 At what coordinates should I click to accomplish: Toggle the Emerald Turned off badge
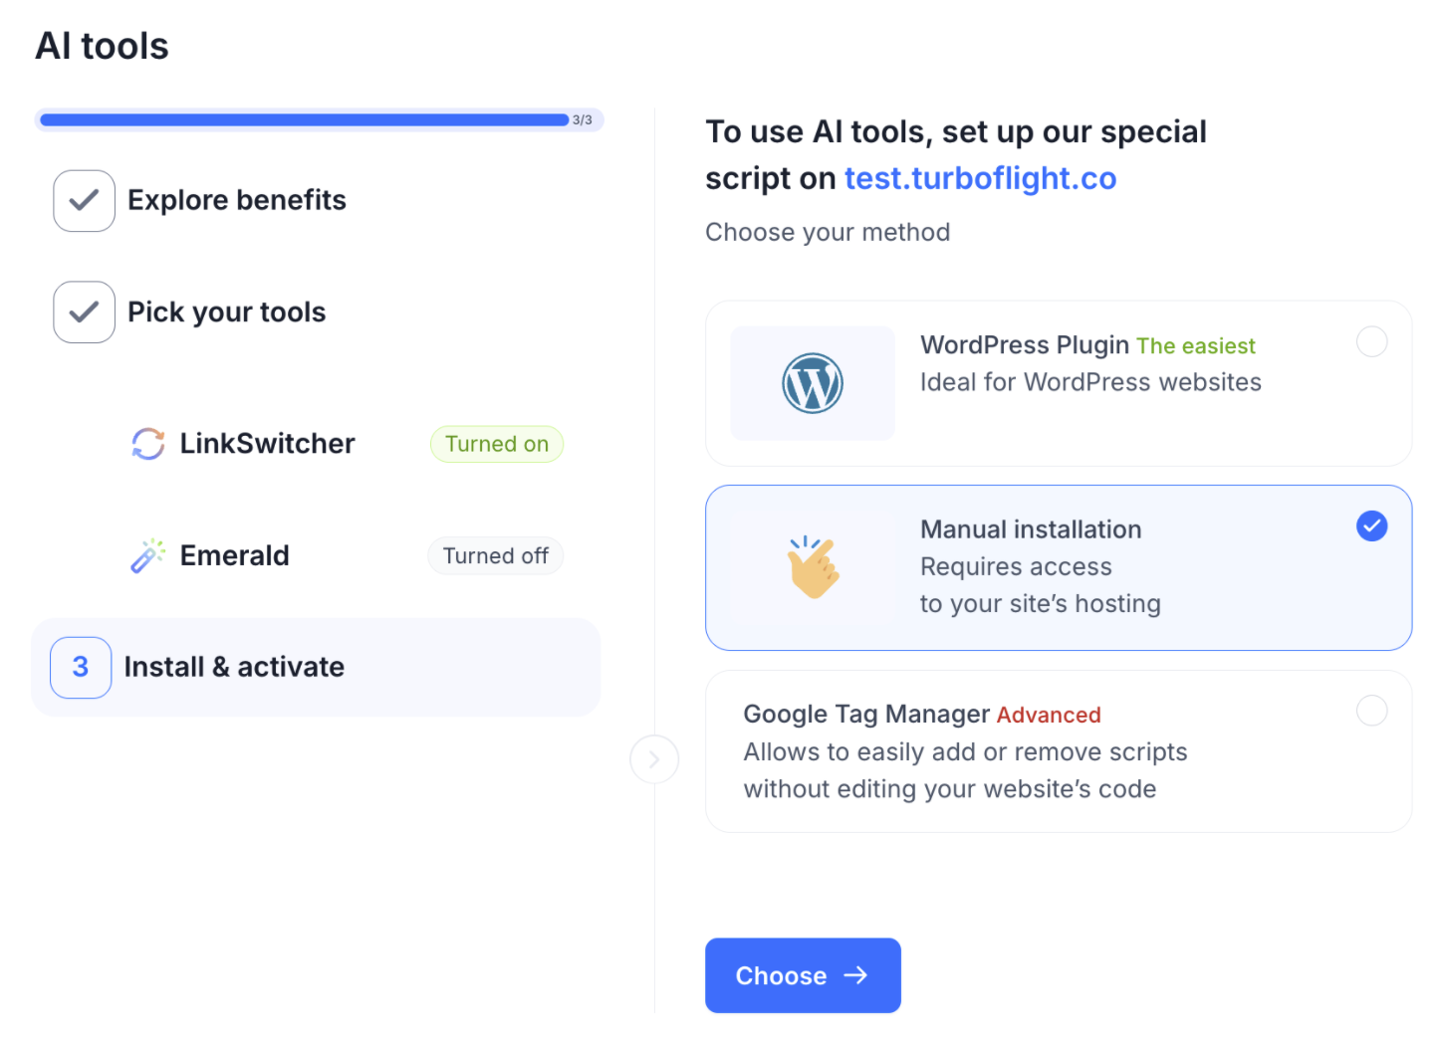495,555
